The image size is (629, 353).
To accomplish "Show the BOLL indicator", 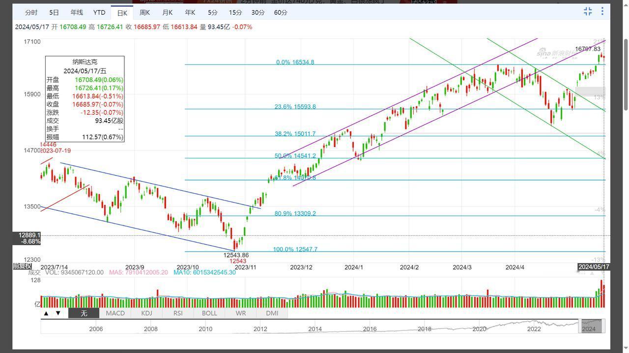I will coord(209,313).
